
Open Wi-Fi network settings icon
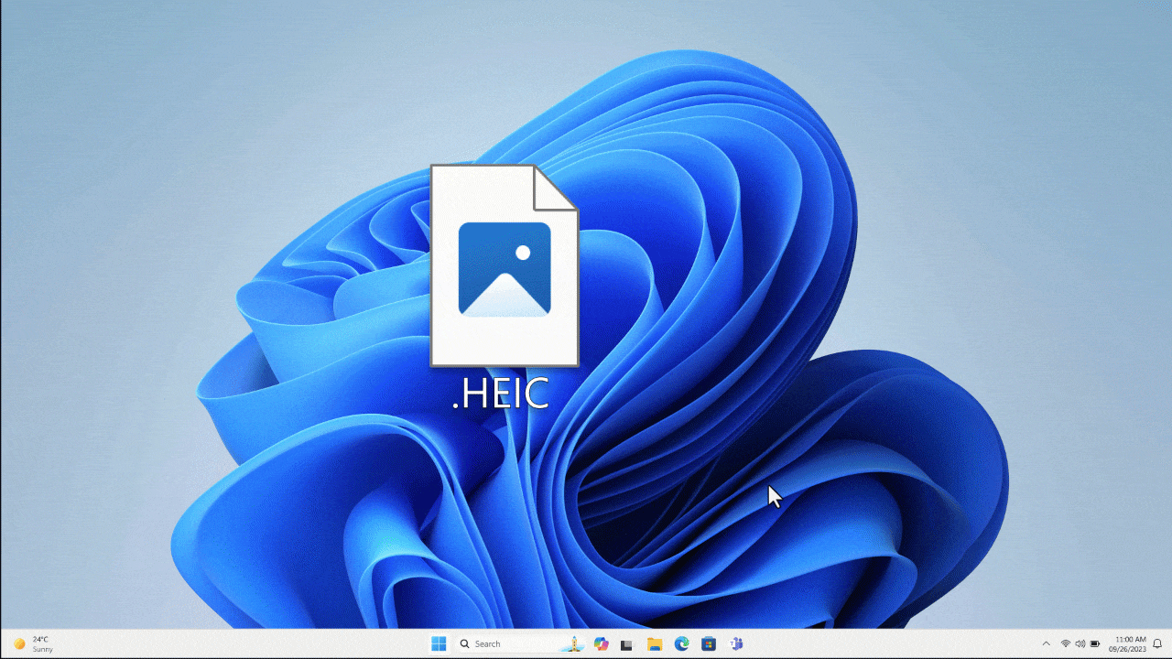[x=1066, y=644]
